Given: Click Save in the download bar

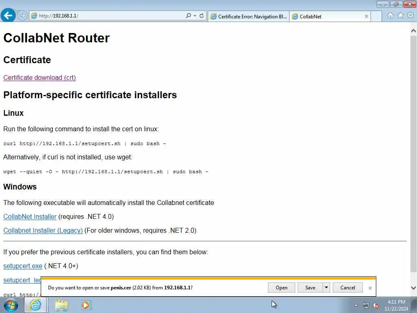Looking at the screenshot, I should pyautogui.click(x=310, y=288).
